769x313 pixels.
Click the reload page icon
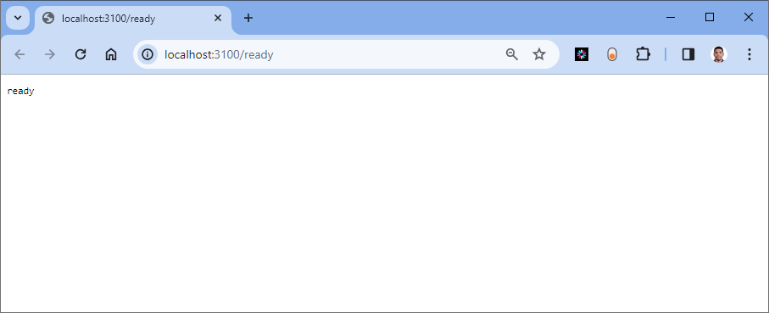coord(81,54)
